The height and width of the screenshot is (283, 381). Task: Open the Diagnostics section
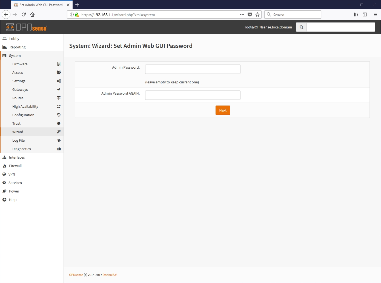[21, 149]
